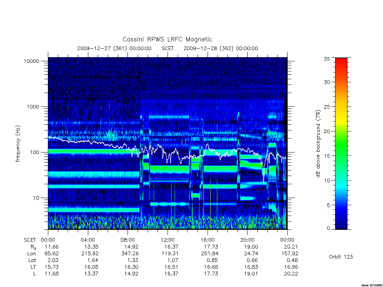Viewport: 383px width, 287px height.
Task: Click the Lon value '215.92'
Action: click(x=90, y=254)
